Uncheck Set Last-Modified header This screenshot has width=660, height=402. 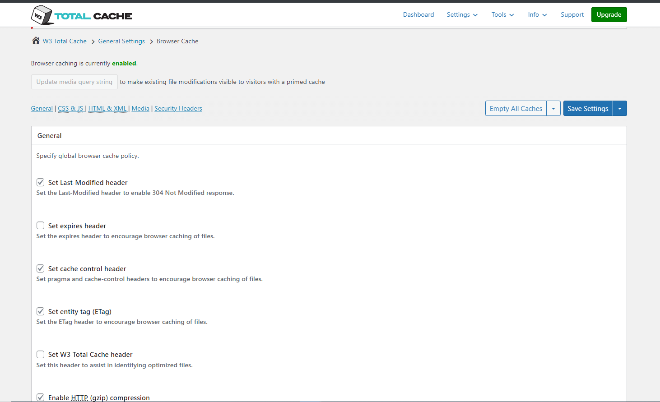tap(41, 182)
